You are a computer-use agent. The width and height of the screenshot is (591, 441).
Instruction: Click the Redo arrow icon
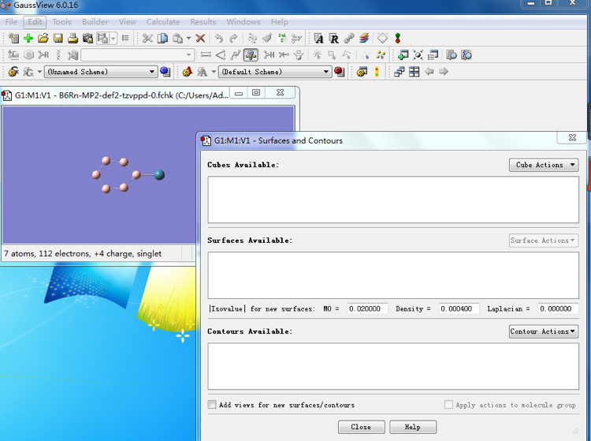[234, 38]
